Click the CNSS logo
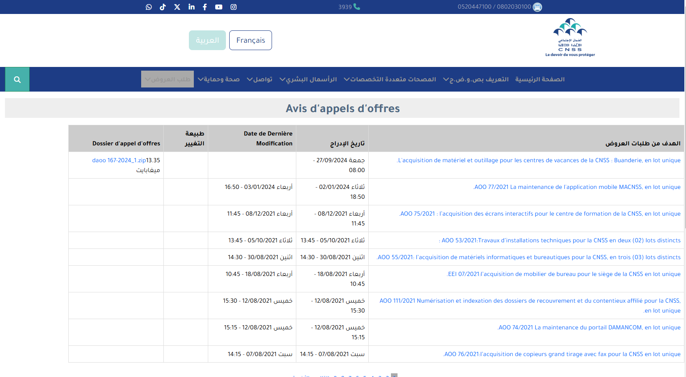 point(570,37)
